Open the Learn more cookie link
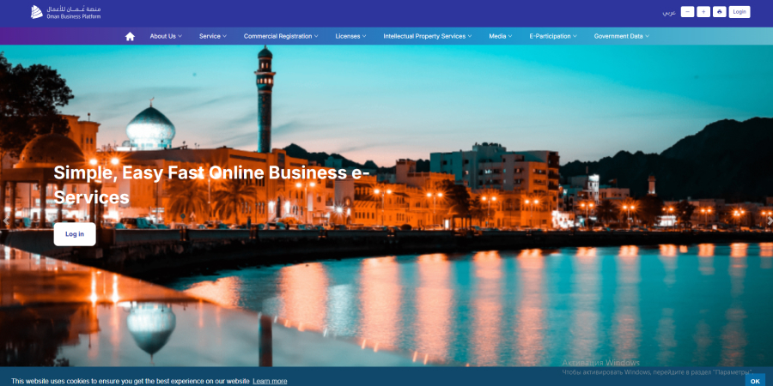The width and height of the screenshot is (773, 386). [x=270, y=381]
